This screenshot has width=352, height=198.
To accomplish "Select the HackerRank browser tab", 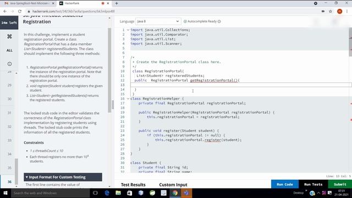I will pyautogui.click(x=81, y=3).
